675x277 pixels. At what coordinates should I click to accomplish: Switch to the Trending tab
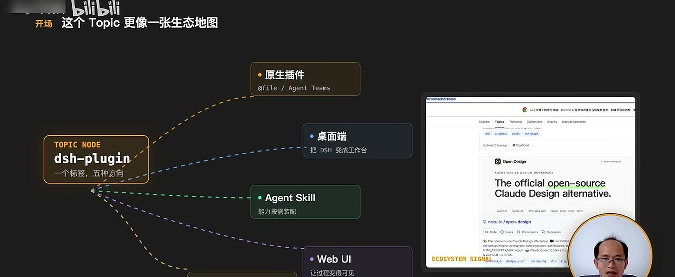pos(515,122)
